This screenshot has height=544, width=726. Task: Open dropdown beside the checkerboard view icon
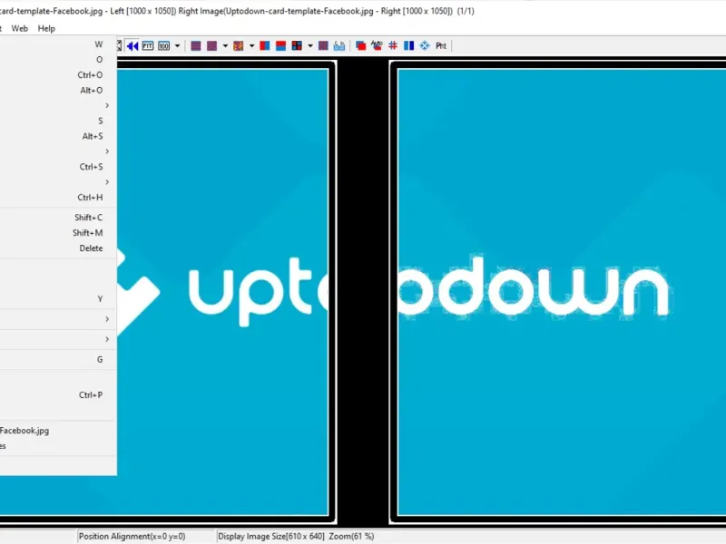[310, 46]
